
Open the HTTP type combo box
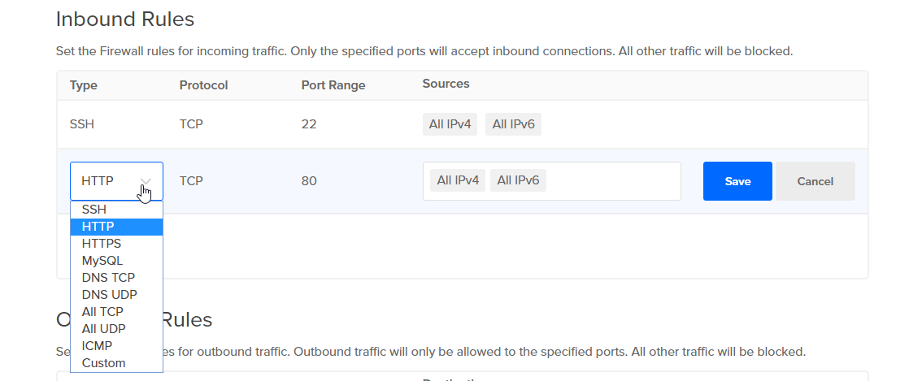pos(106,181)
